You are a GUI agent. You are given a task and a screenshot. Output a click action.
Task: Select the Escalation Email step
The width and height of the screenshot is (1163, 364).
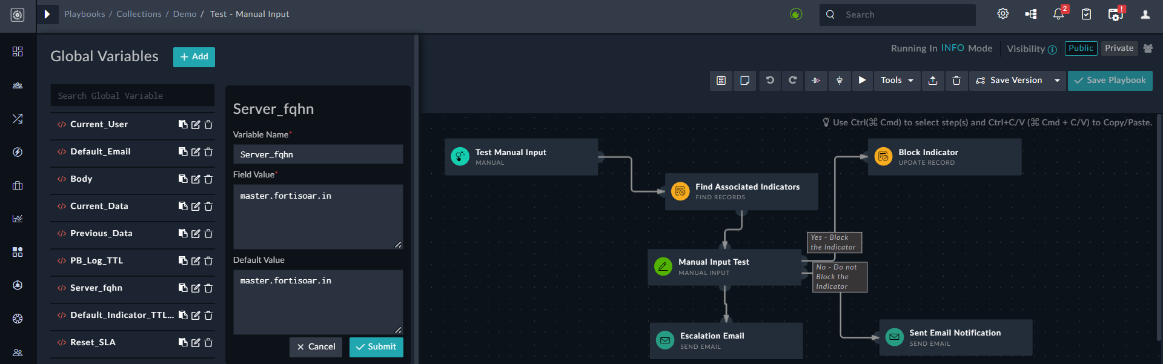click(726, 341)
